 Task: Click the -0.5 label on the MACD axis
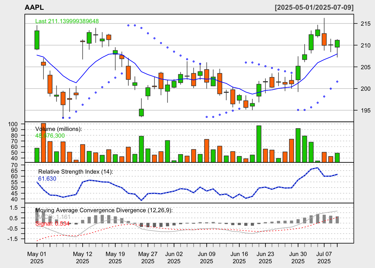point(13,229)
